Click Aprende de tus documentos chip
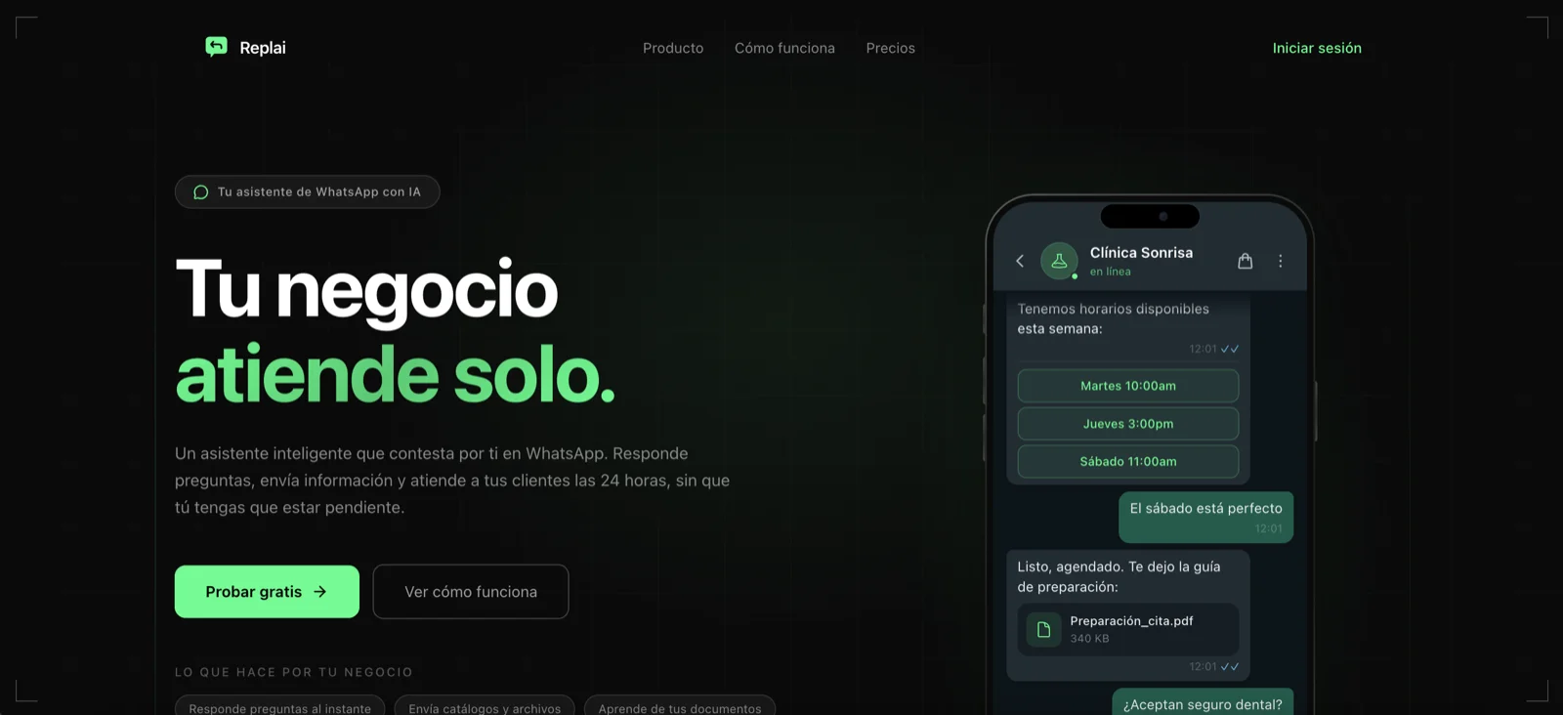 (680, 706)
